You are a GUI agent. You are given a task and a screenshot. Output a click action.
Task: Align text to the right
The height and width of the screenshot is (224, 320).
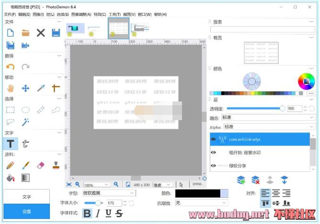tap(286, 193)
